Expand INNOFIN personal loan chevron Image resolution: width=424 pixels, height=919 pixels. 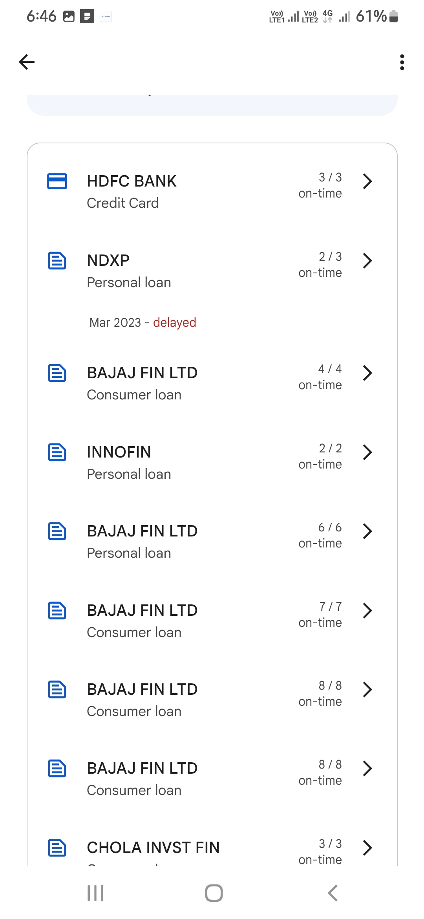[x=367, y=452]
